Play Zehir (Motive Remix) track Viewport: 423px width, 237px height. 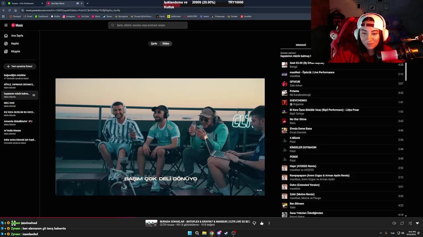[342, 196]
